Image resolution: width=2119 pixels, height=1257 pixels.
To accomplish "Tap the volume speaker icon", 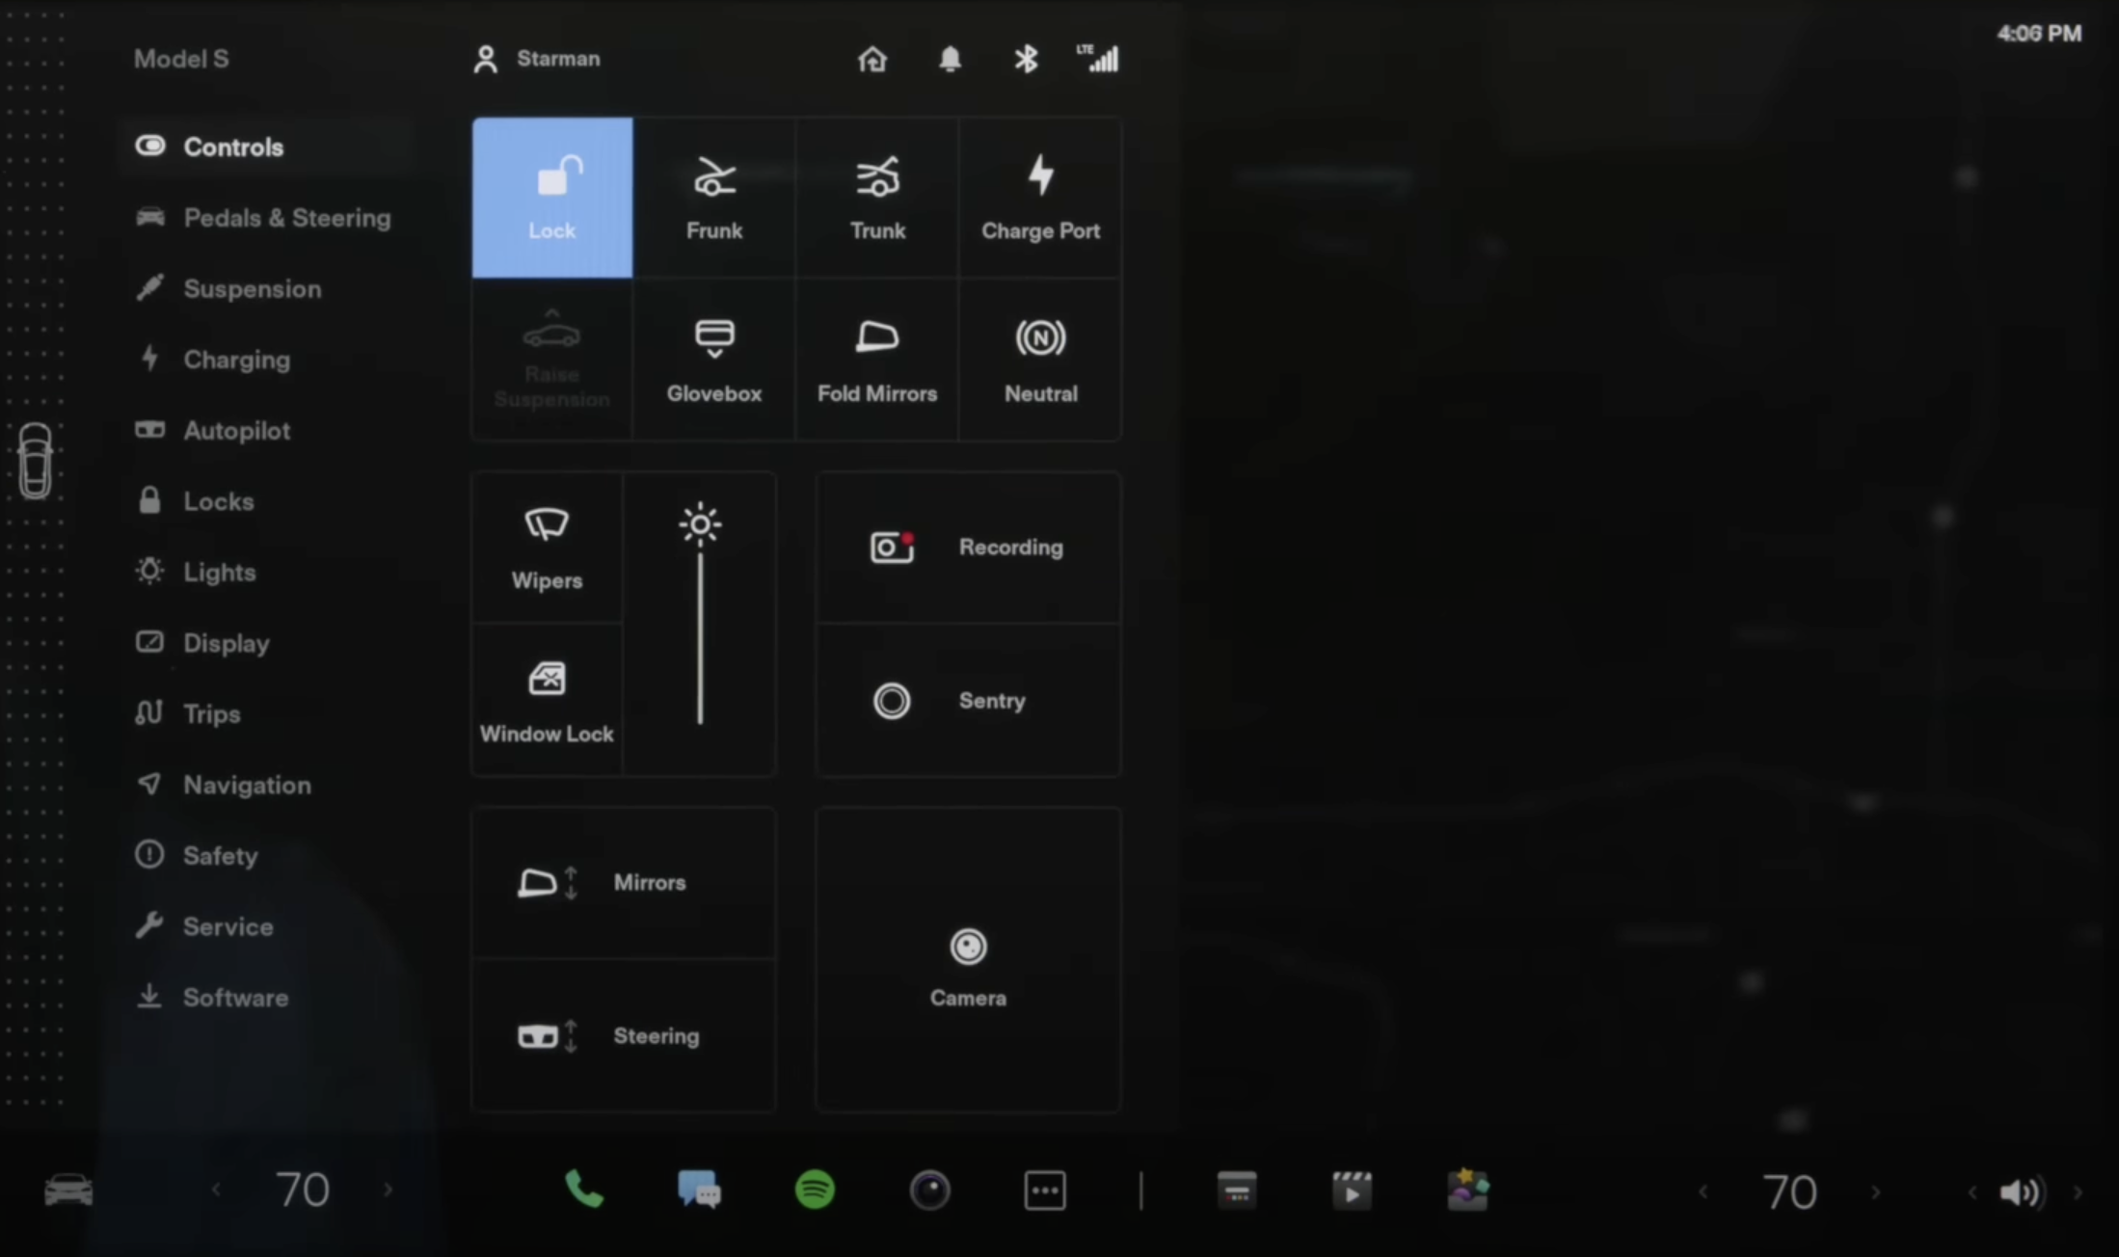I will point(2023,1192).
